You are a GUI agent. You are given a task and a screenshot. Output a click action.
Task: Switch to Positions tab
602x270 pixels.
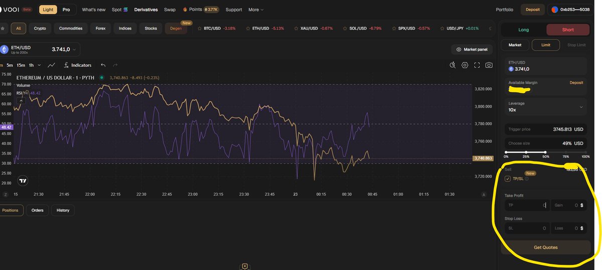[11, 210]
